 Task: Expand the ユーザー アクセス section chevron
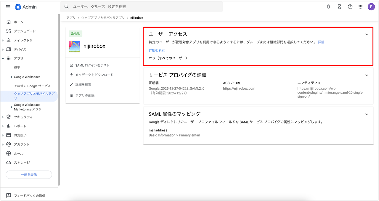pos(367,34)
